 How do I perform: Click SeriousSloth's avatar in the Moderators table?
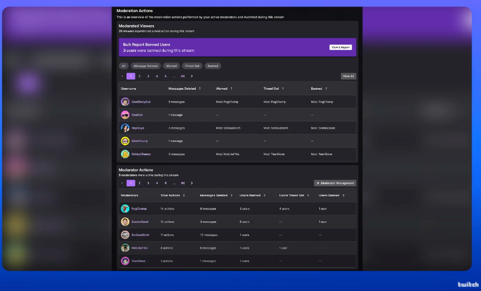coord(125,235)
